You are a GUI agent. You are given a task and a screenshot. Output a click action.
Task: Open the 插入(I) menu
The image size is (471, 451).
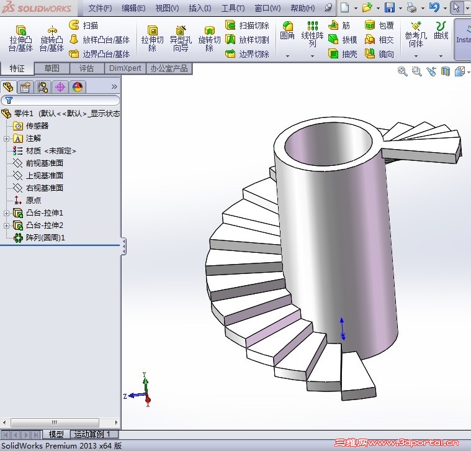(200, 8)
